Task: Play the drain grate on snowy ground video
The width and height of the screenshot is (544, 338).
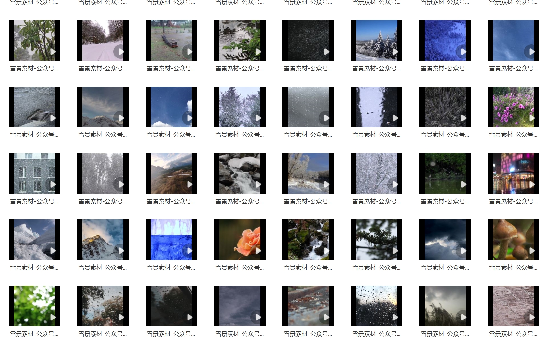Action: [x=53, y=118]
